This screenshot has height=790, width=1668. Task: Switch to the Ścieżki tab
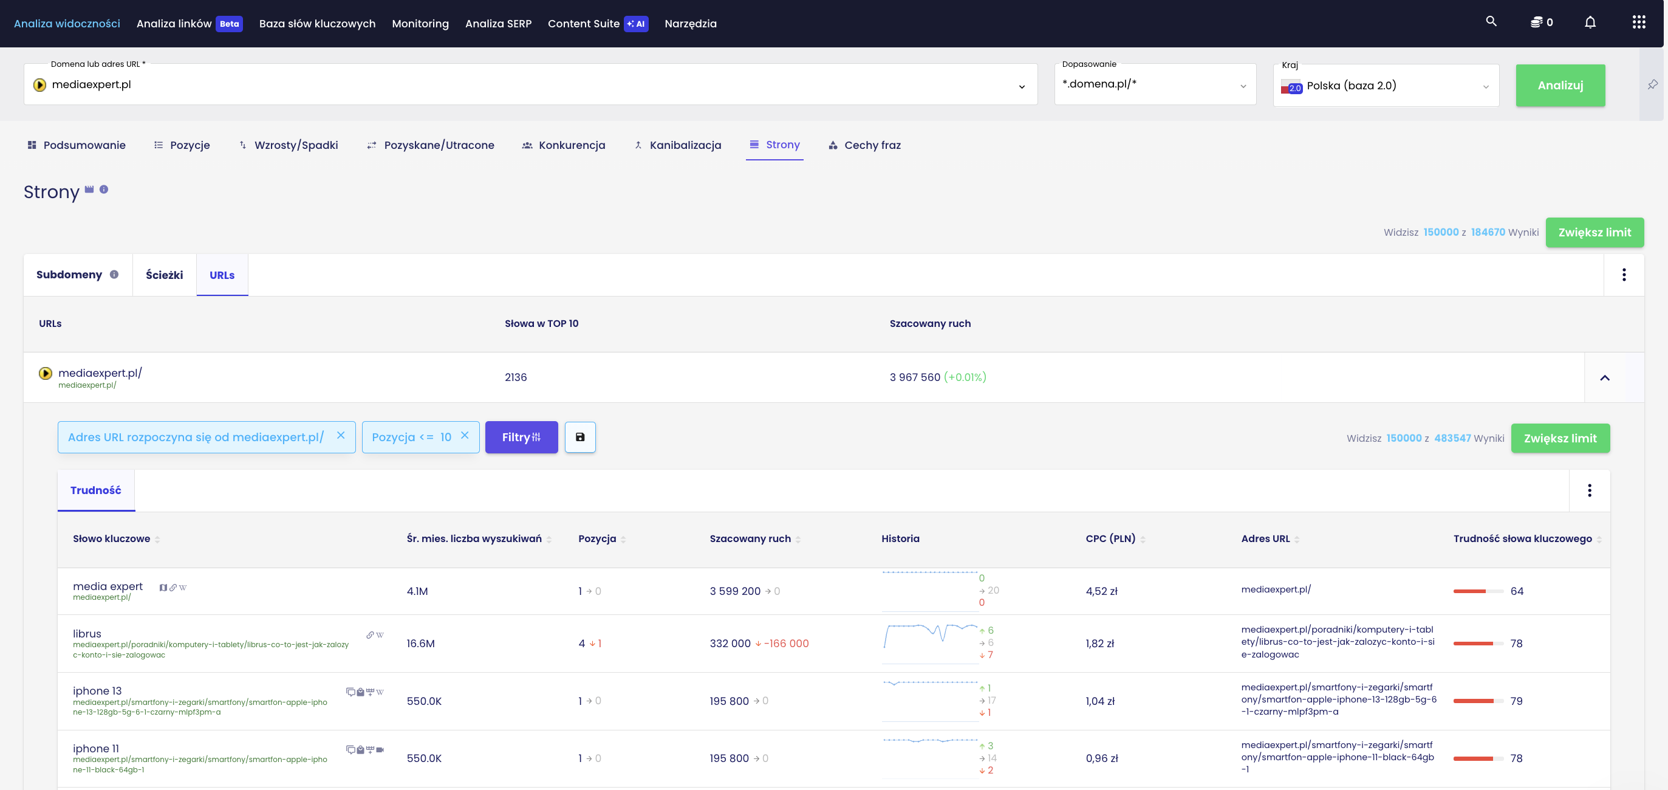(x=164, y=275)
